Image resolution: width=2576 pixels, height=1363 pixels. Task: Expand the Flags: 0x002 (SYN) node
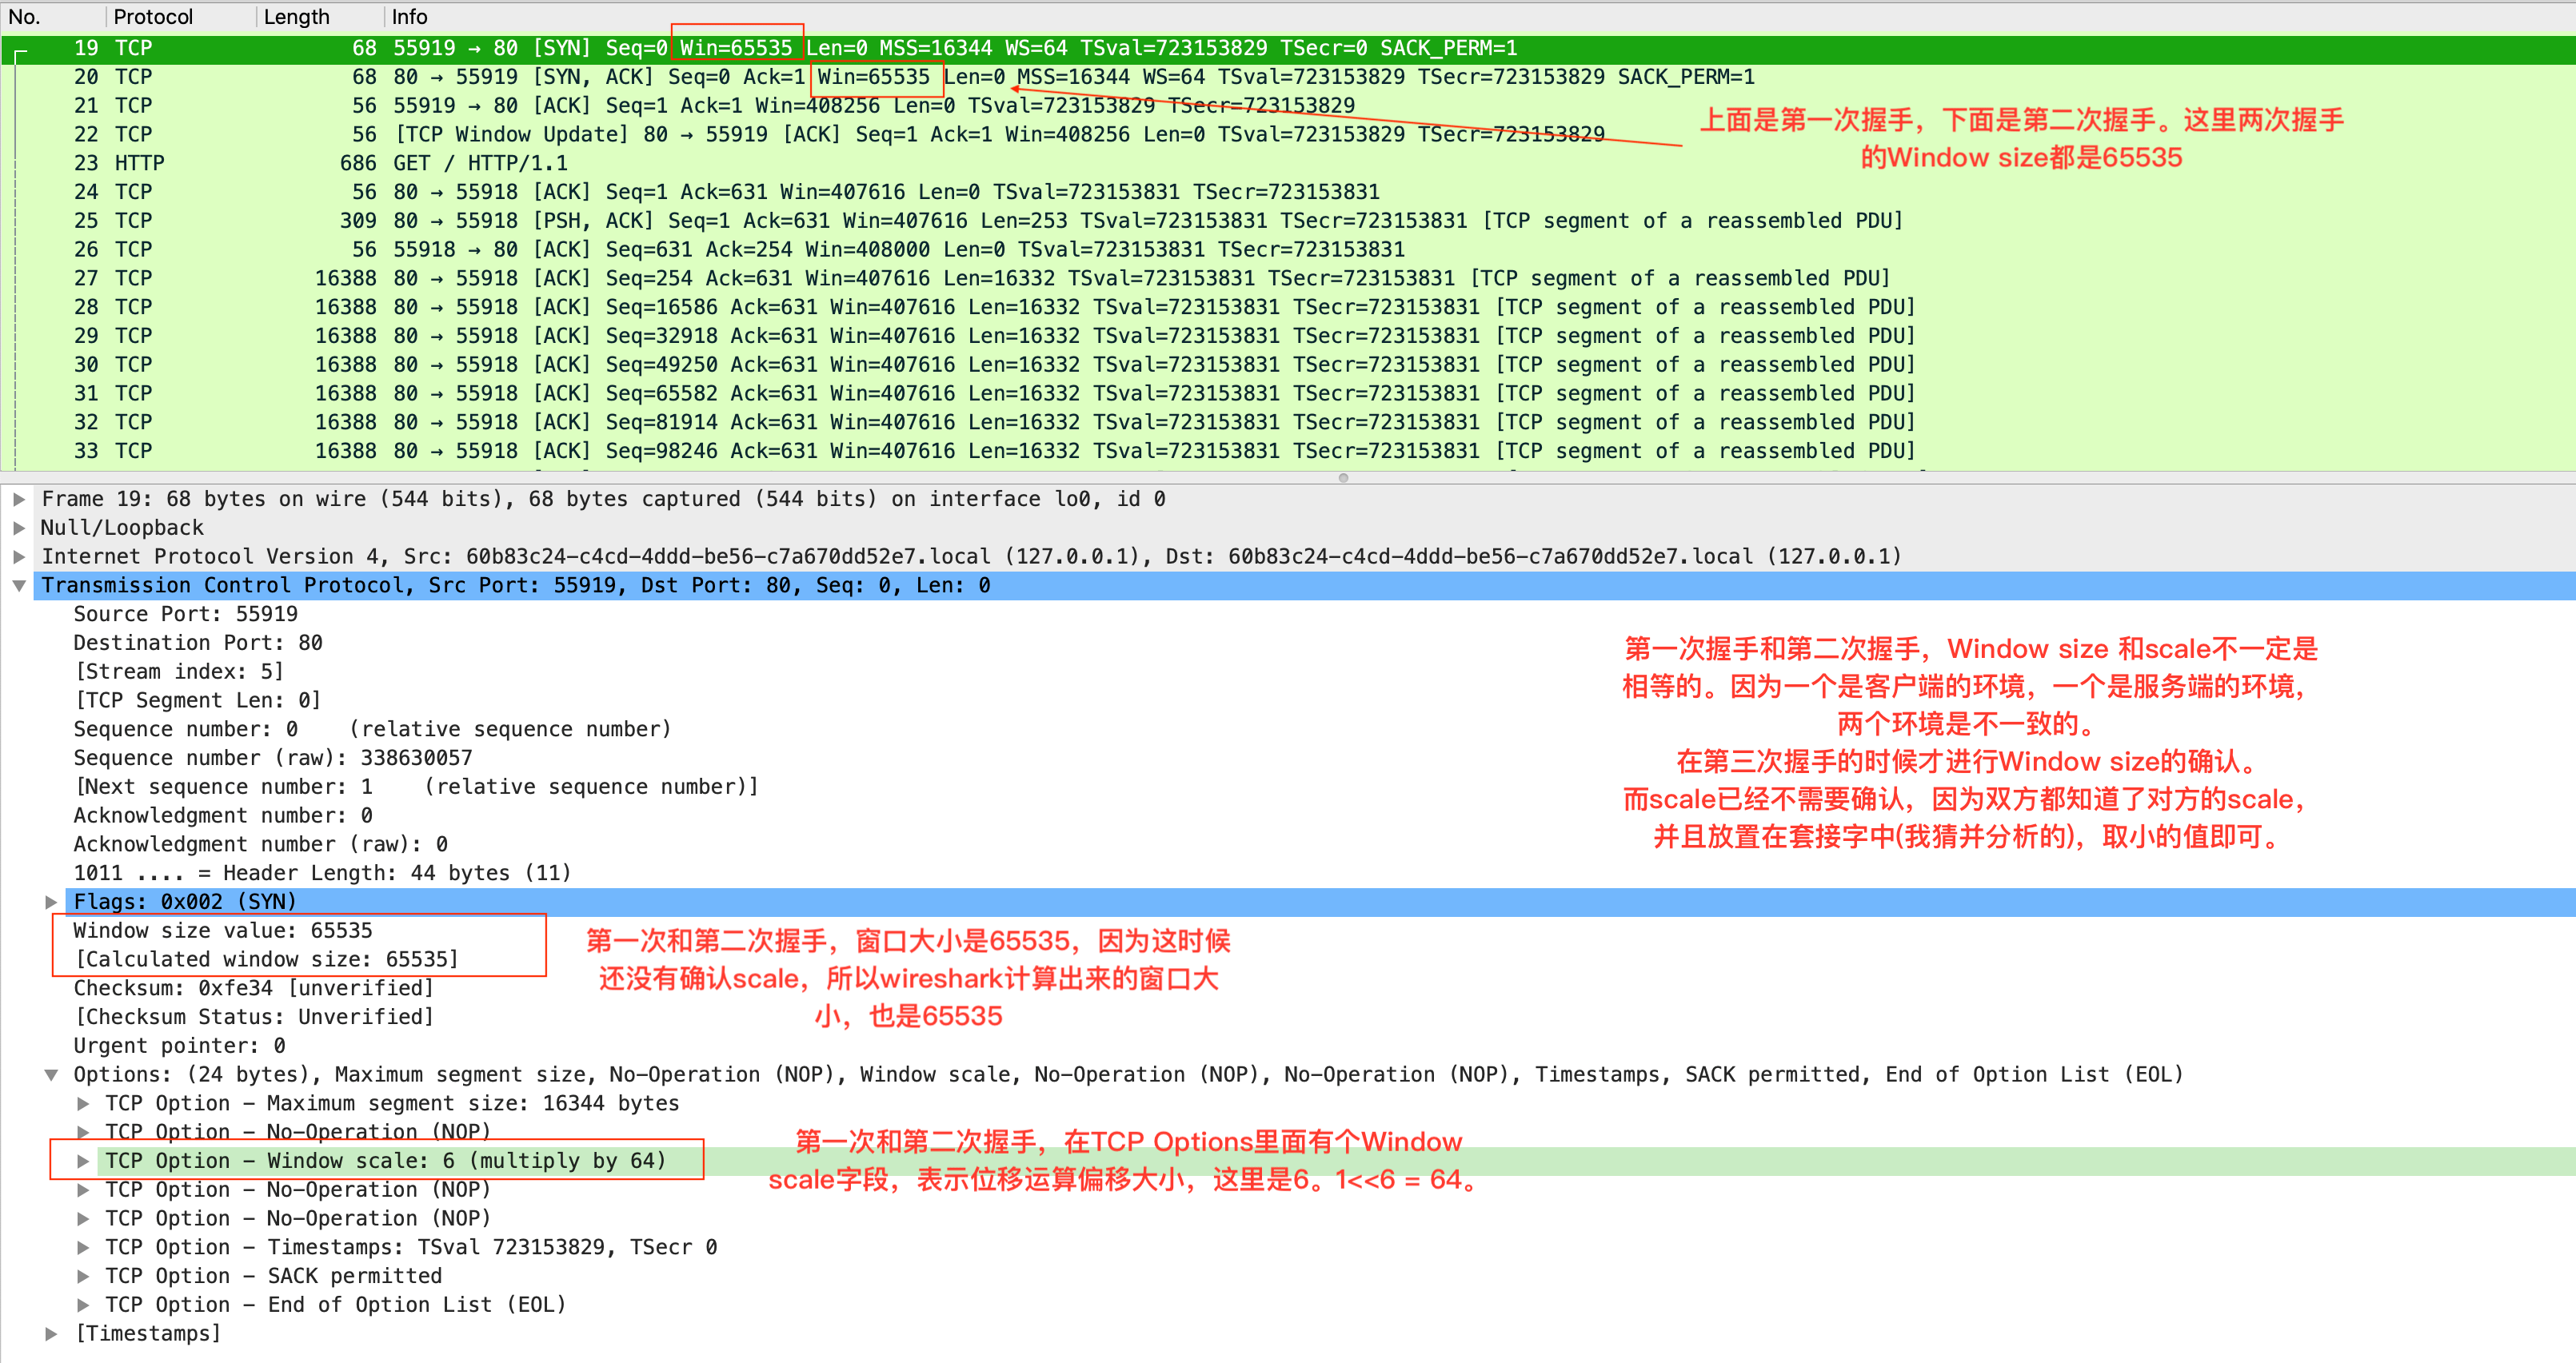(51, 903)
